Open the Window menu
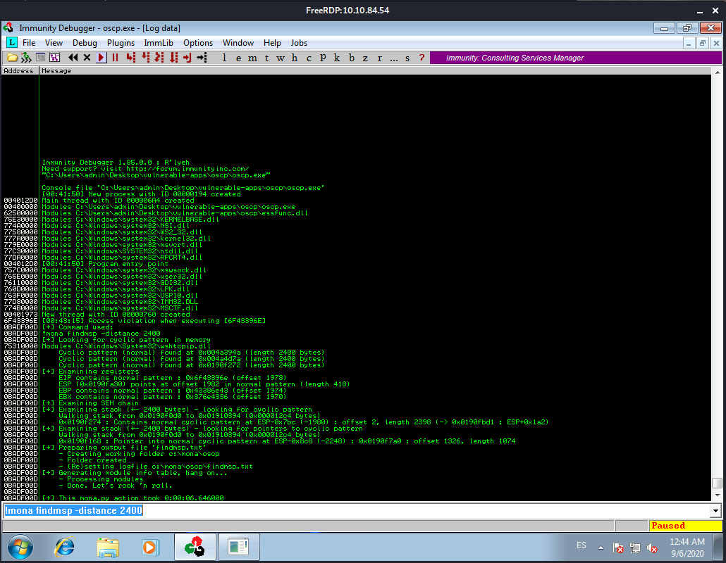This screenshot has height=563, width=726. tap(238, 43)
